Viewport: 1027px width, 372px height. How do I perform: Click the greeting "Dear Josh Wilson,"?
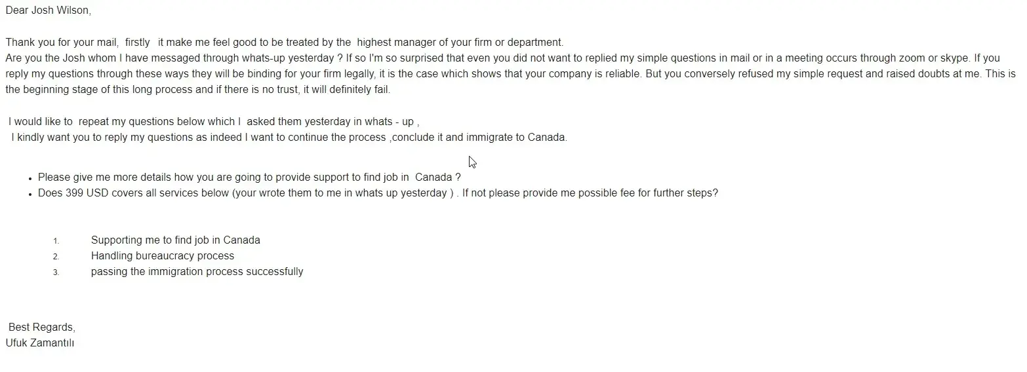click(x=48, y=10)
